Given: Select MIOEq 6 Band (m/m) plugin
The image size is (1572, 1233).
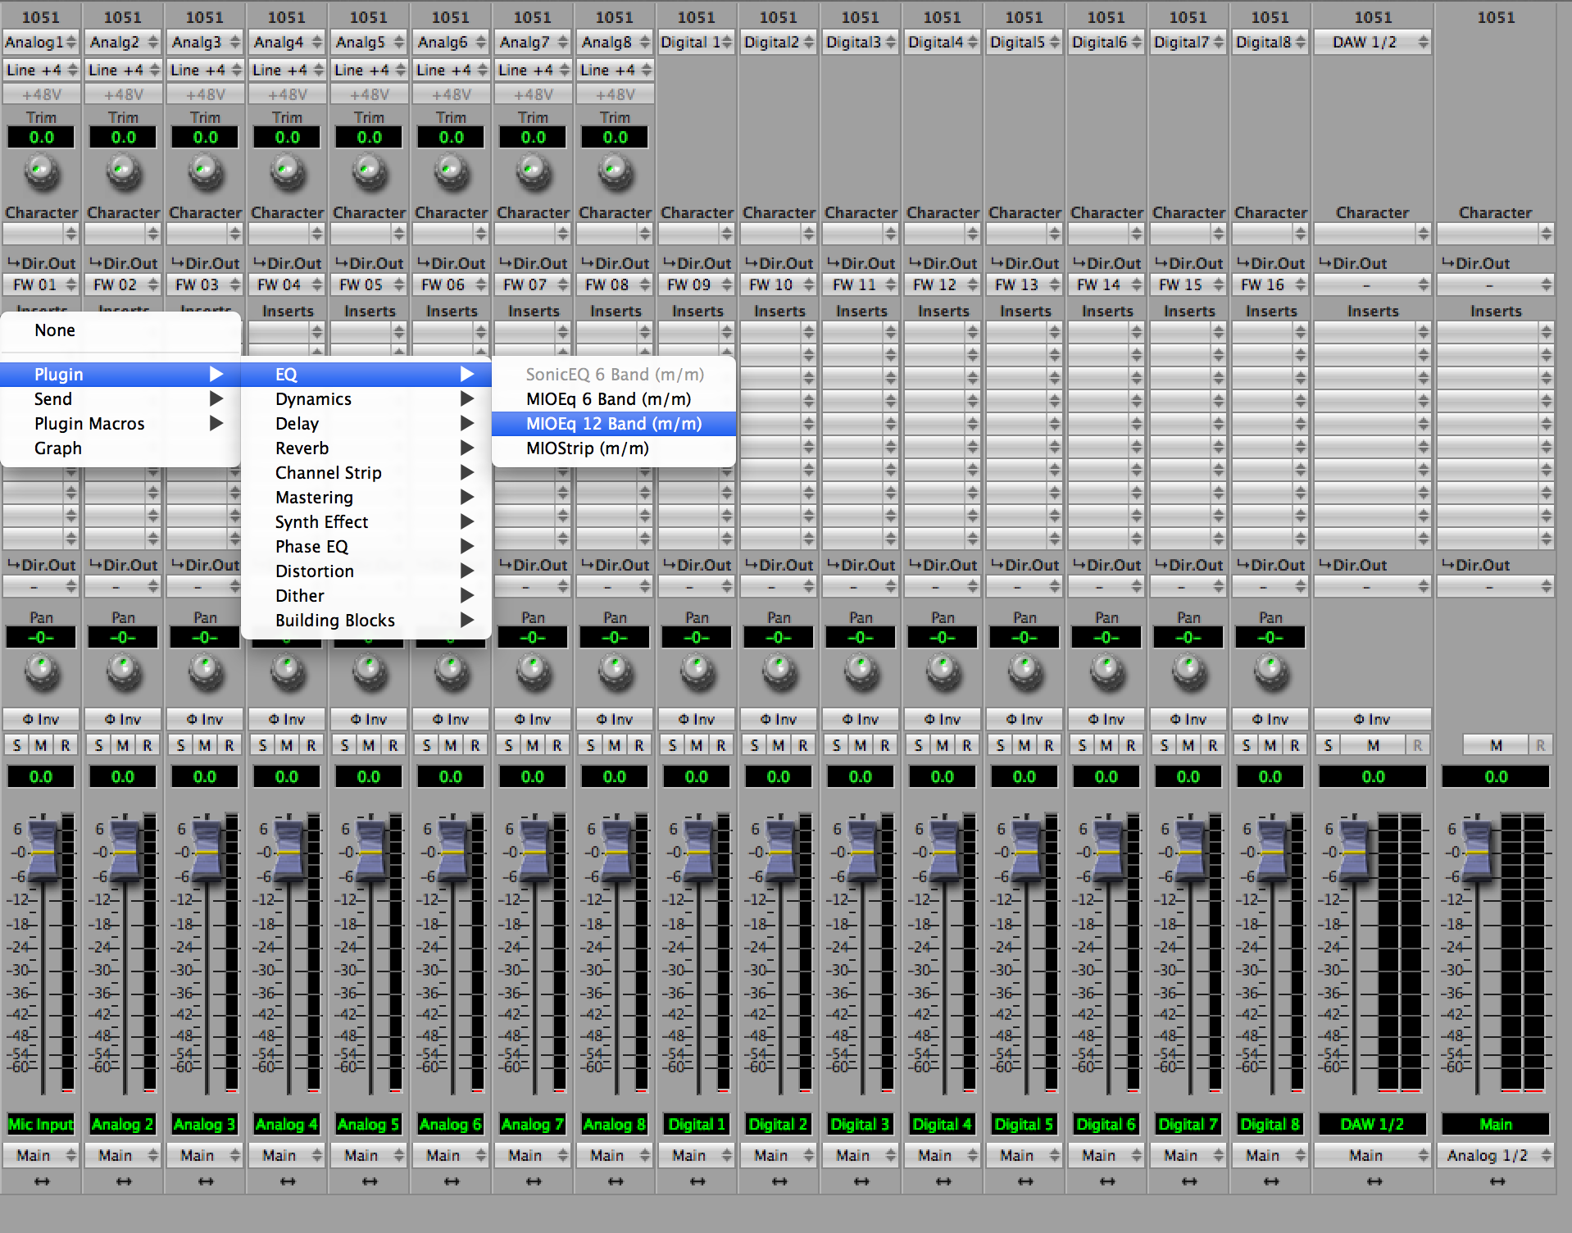Looking at the screenshot, I should [x=614, y=399].
